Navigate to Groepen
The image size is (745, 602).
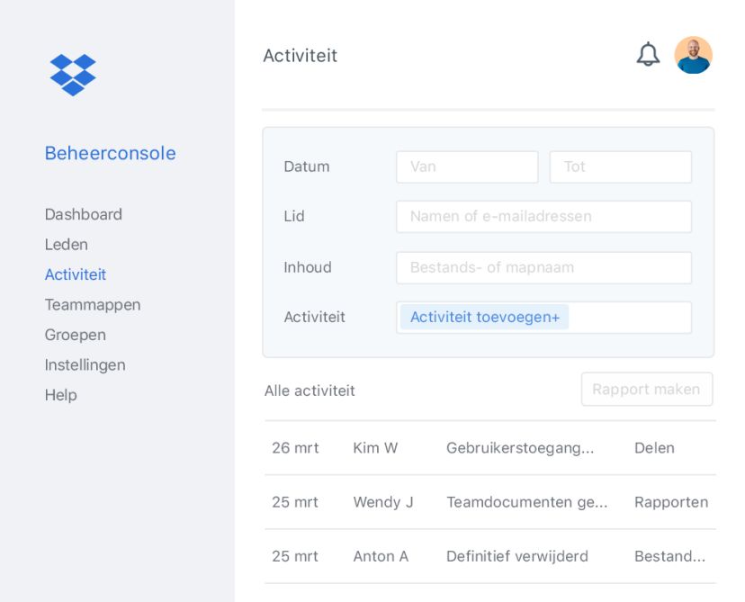click(x=75, y=335)
